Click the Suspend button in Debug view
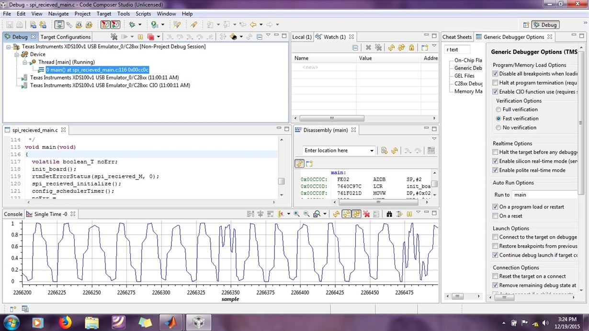Viewport: 589px width, 331px height. coord(140,37)
